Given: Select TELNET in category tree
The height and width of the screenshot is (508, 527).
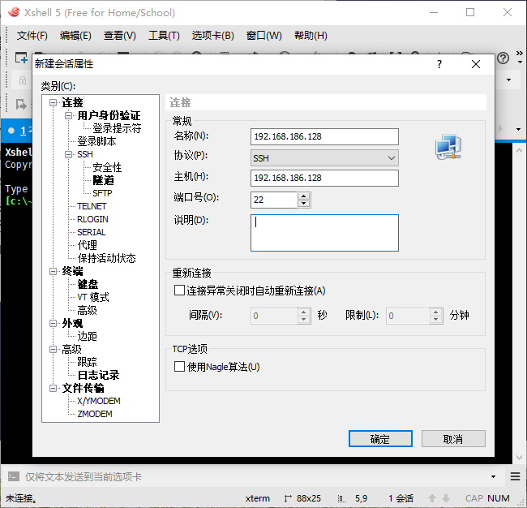Looking at the screenshot, I should tap(92, 206).
